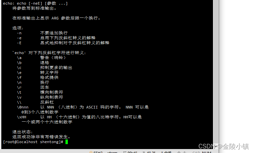Click the xterm terminal type label
This screenshot has width=254, height=153.
click(x=112, y=152)
